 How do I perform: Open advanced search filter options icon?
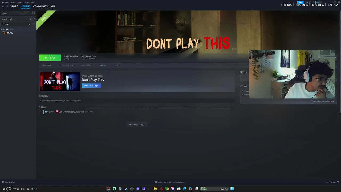[x=34, y=24]
